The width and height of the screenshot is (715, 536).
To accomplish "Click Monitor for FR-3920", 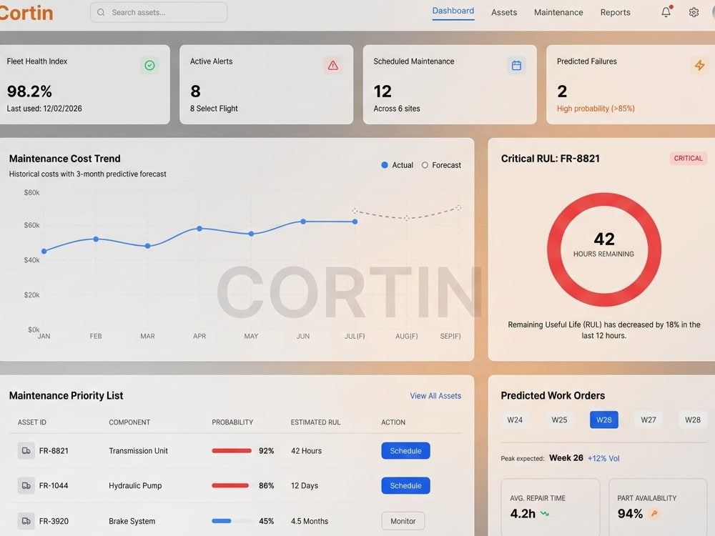I will [x=403, y=521].
